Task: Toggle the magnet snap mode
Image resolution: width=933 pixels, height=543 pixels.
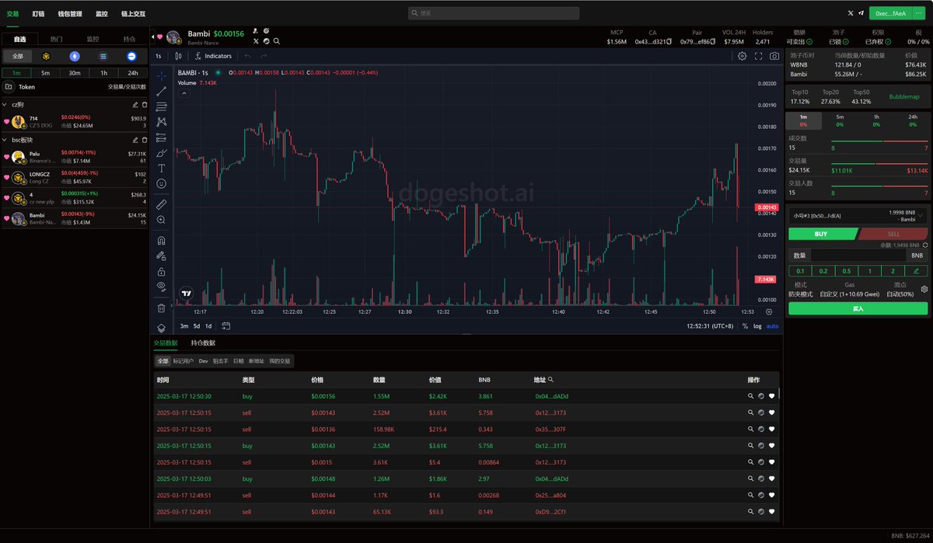Action: pos(161,241)
